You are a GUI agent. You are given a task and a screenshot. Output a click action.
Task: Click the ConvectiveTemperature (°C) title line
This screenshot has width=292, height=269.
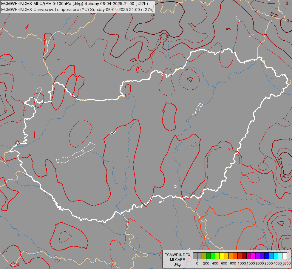(77, 10)
